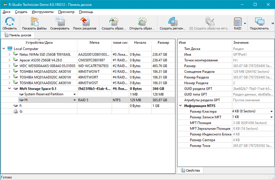Open the H: volume dropdown arrow

75,100
